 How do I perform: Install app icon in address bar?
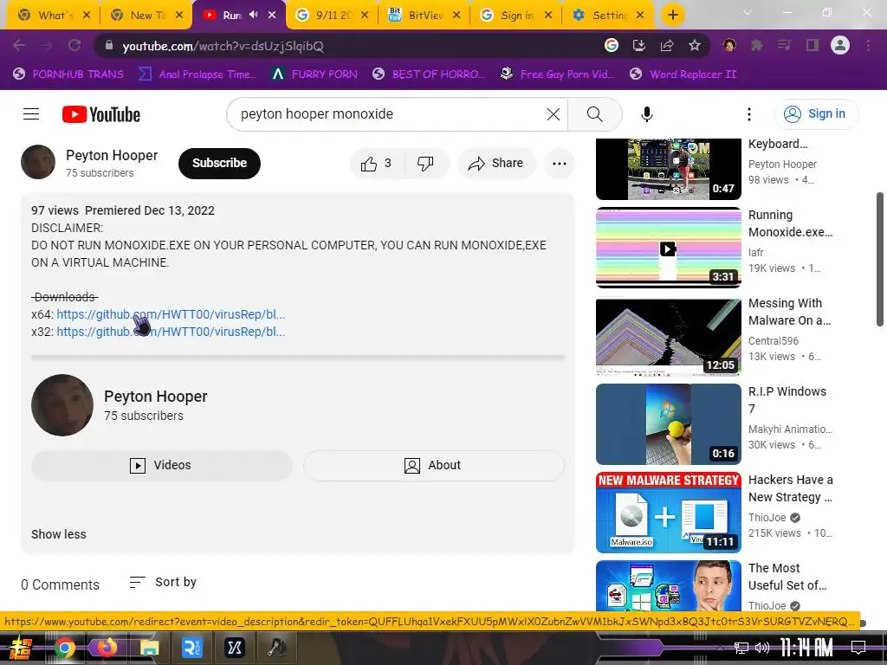[639, 45]
